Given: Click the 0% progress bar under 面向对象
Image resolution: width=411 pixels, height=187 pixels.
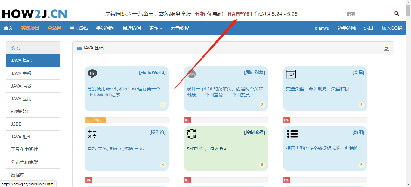Looking at the screenshot, I should [x=226, y=120].
